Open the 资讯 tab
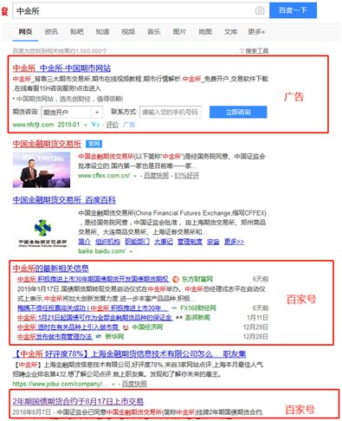 [51, 31]
